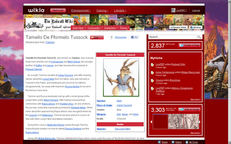Click the Share icon in bottom toolbar

159,142
